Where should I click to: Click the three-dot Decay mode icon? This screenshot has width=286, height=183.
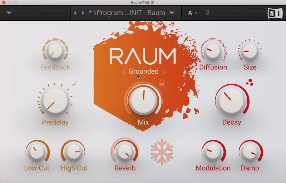coord(250,82)
